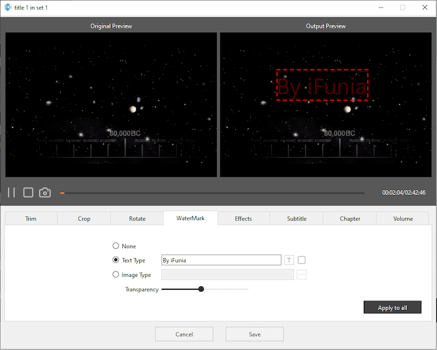Browse for a watermark image file
The height and width of the screenshot is (350, 437).
(x=302, y=274)
